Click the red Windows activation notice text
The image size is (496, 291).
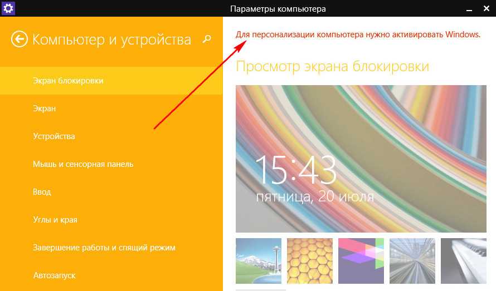[358, 34]
